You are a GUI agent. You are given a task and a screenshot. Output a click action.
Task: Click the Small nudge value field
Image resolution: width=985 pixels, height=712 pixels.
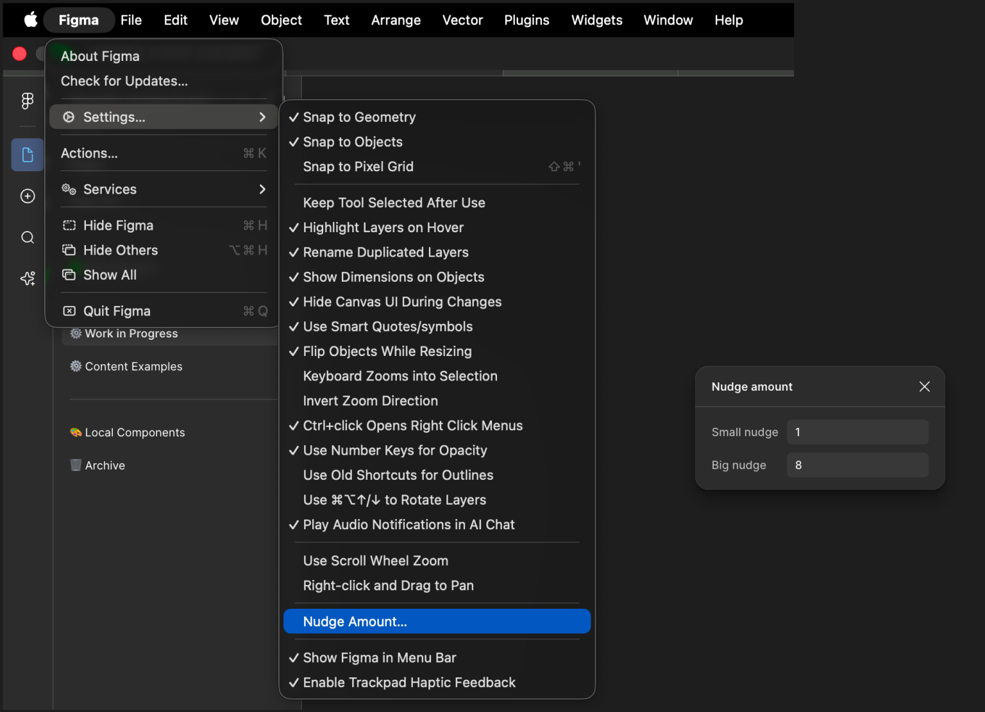857,432
